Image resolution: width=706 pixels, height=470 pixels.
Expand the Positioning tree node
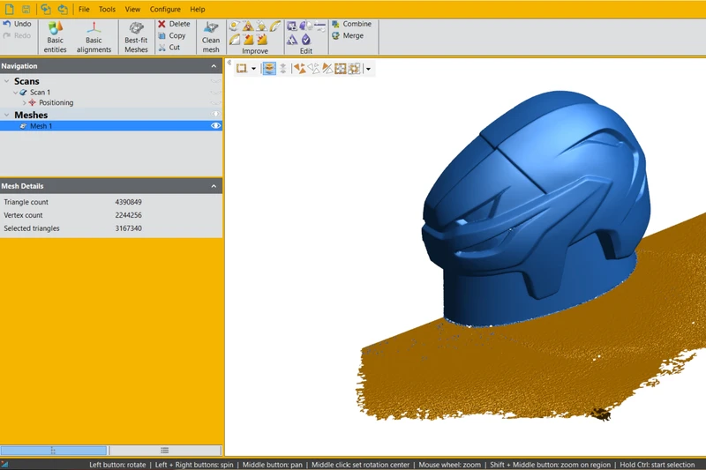(x=24, y=103)
